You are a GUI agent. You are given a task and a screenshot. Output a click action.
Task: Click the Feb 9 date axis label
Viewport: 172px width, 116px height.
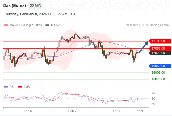(139, 111)
